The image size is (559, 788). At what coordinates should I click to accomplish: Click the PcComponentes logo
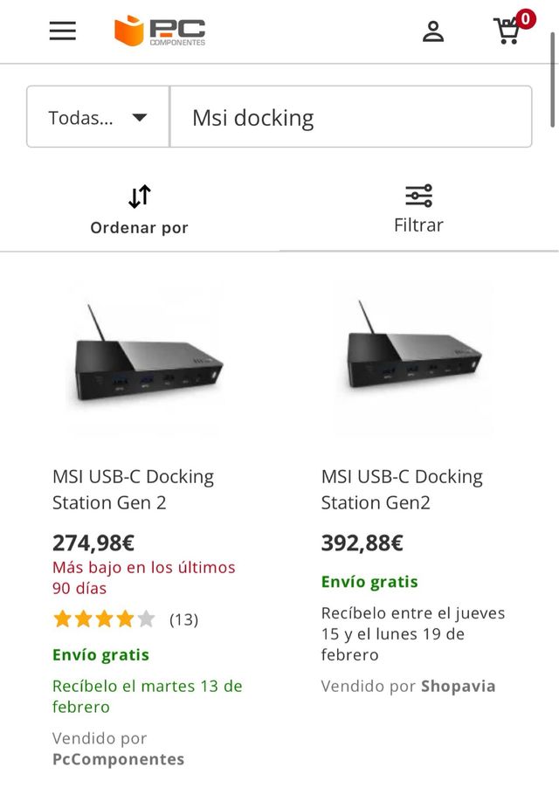[160, 31]
